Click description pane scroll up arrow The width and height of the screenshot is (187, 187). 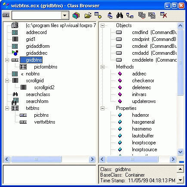[180, 169]
